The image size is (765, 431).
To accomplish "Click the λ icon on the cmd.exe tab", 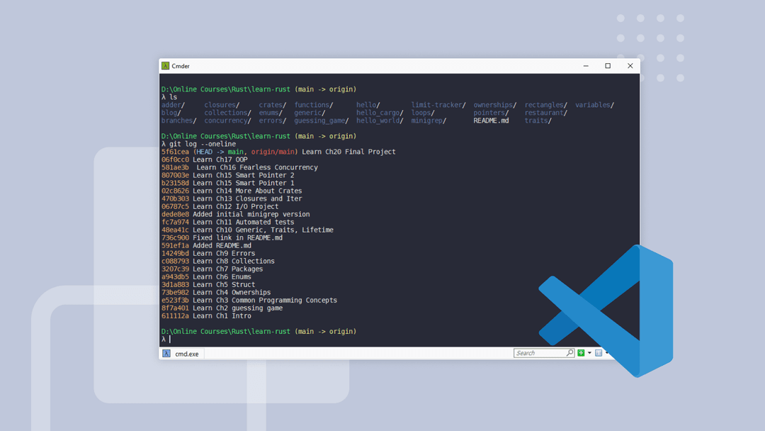I will click(x=165, y=353).
